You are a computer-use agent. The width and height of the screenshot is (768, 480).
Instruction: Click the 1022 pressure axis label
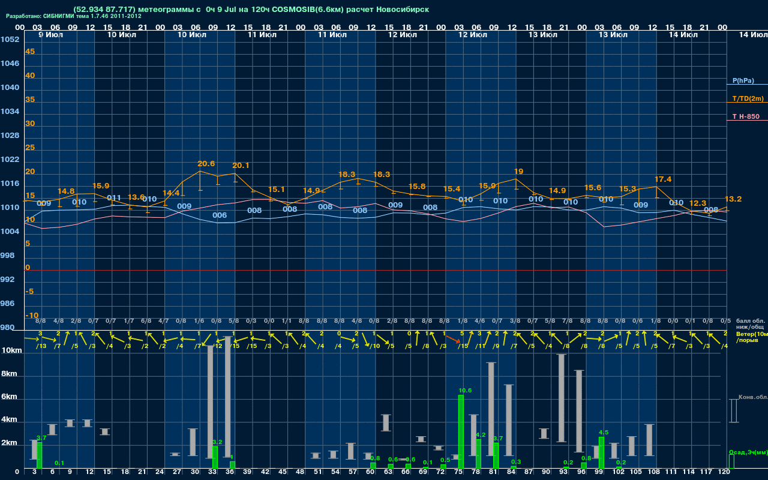pyautogui.click(x=10, y=160)
